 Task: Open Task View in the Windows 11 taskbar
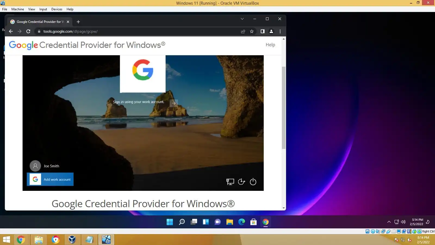tap(194, 222)
